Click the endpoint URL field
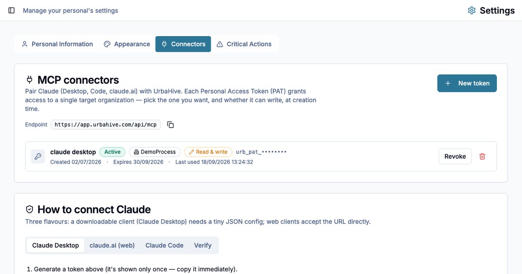This screenshot has height=274, width=522. coord(106,125)
